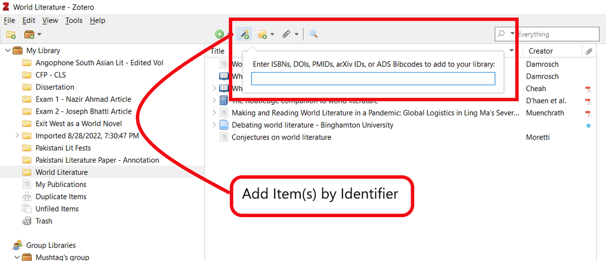Click the identifier input field in popup
606x261 pixels.
[373, 79]
